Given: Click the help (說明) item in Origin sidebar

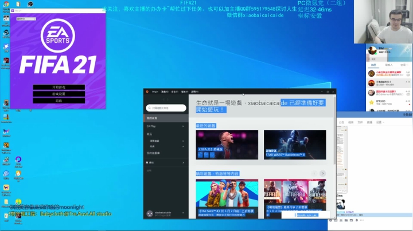Looking at the screenshot, I should click(149, 170).
